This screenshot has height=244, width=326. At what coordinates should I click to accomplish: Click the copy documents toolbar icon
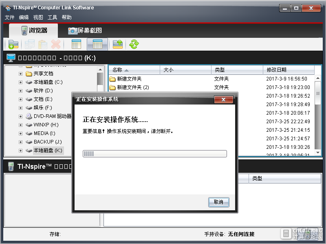click(30, 44)
